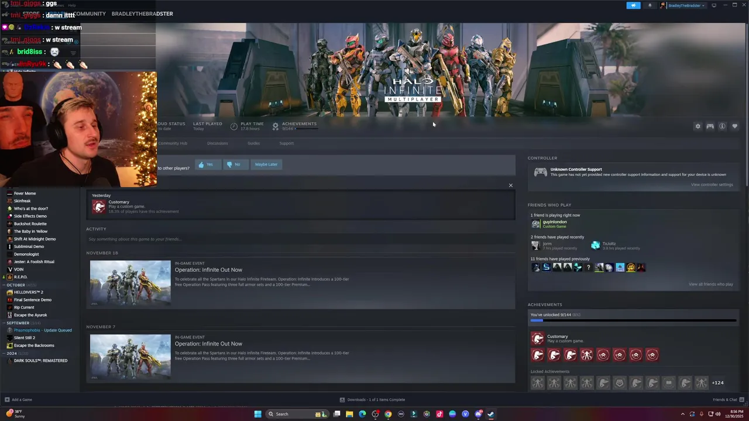Viewport: 749px width, 421px height.
Task: Select Jester: A Foolish Ritual in library
Action: (34, 262)
